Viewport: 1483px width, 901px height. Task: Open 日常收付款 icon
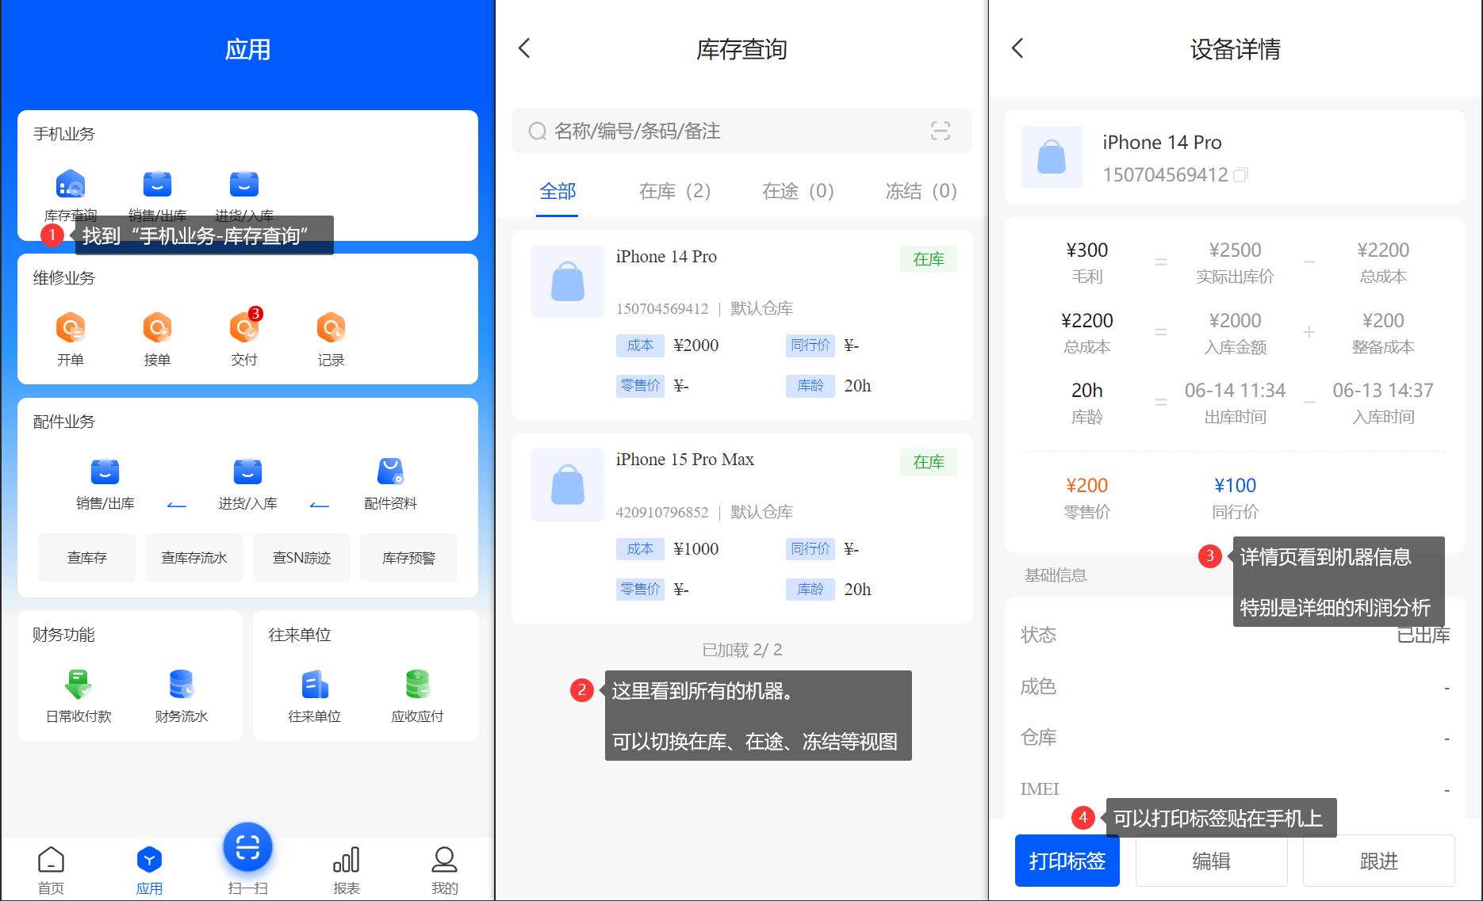point(78,685)
